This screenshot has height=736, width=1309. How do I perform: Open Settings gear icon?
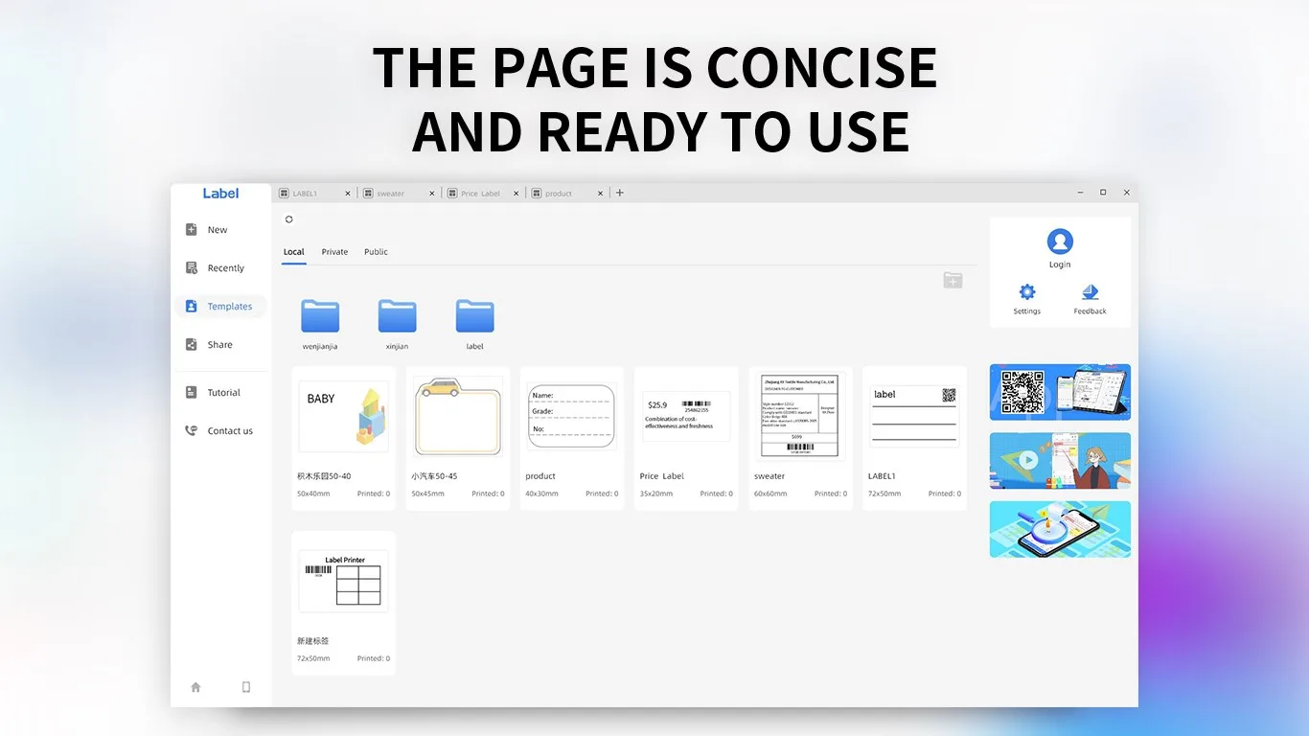(1027, 292)
